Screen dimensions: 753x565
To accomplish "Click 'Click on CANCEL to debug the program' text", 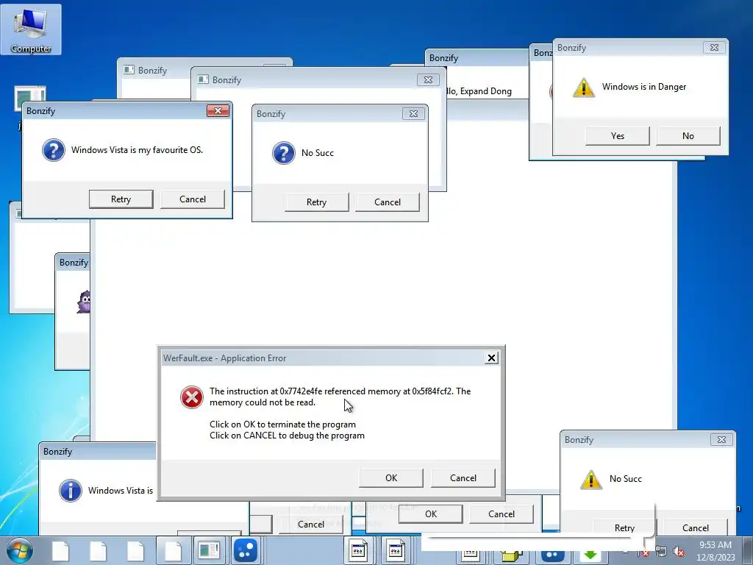I will [288, 436].
